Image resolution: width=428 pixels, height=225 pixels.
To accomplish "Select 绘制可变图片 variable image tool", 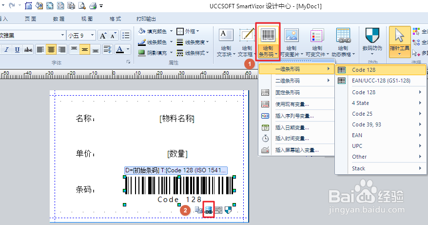I will (292, 42).
